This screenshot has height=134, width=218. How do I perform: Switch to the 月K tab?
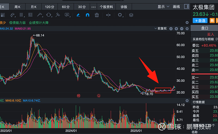(34, 7)
